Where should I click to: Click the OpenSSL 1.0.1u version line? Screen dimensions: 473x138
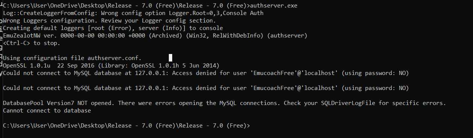111,66
